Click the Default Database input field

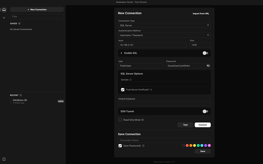click(x=164, y=103)
